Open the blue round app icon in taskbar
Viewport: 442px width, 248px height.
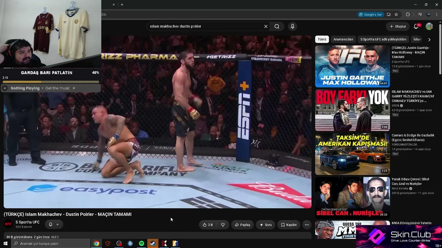(x=130, y=244)
